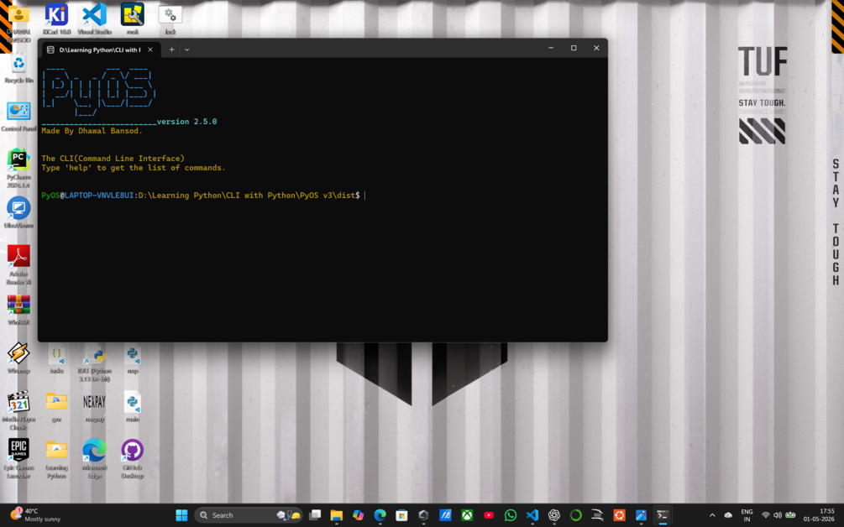
Task: Switch to the Terminal taskbar icon
Action: [x=663, y=515]
